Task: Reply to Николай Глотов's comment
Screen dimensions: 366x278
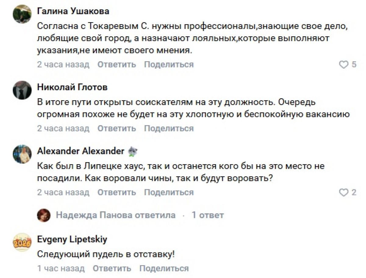Action: [x=117, y=128]
